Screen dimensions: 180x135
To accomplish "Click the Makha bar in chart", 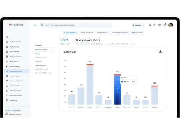I will point(154,95).
